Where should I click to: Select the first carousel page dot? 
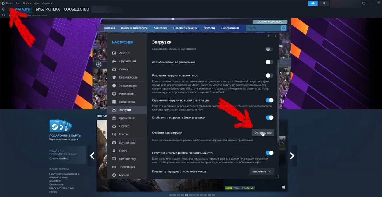(171, 195)
